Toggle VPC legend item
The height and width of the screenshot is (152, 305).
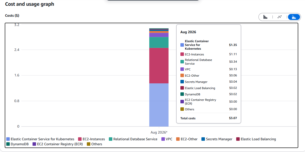[x=167, y=139]
